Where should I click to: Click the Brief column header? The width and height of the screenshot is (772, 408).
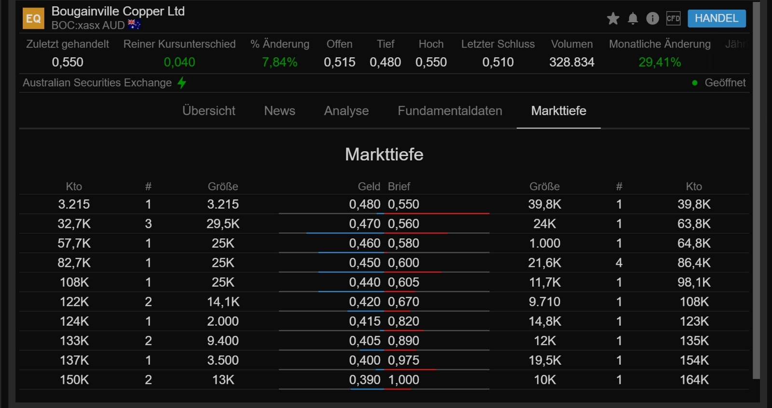click(399, 186)
